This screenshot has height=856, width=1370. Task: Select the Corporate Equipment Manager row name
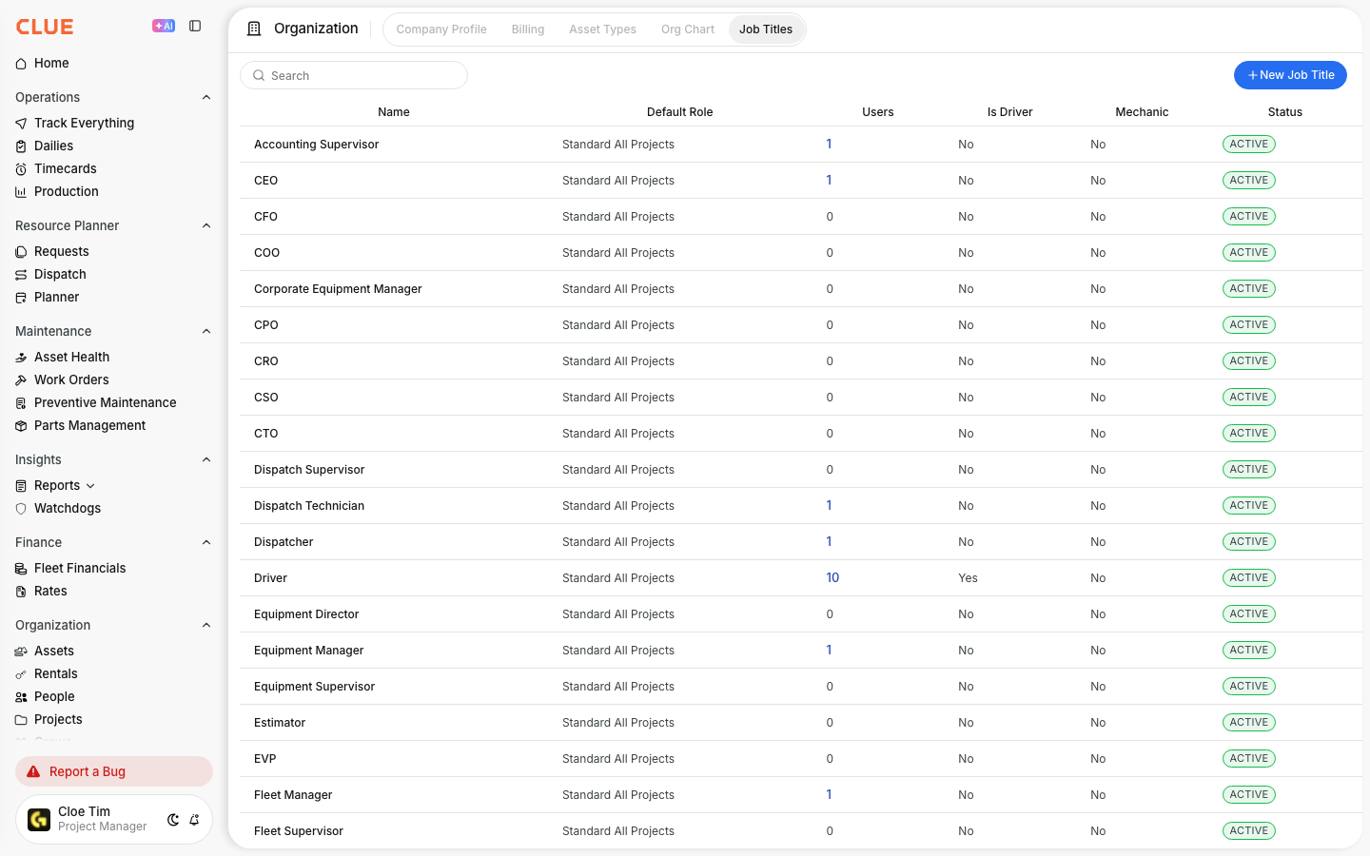tap(338, 289)
